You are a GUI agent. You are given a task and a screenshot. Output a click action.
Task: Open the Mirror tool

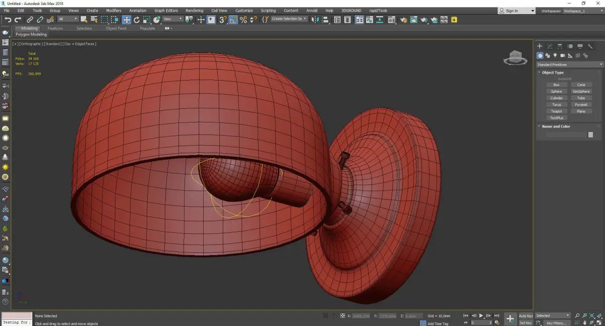click(315, 20)
